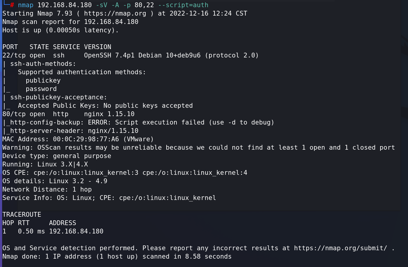Click the MAC Address 00:0C:29:98:77:A6 text
The image size is (408, 267).
click(78, 139)
